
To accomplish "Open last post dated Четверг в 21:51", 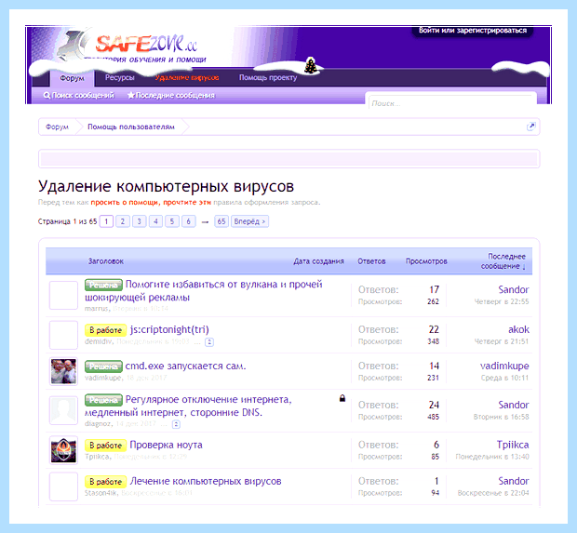I will point(502,341).
